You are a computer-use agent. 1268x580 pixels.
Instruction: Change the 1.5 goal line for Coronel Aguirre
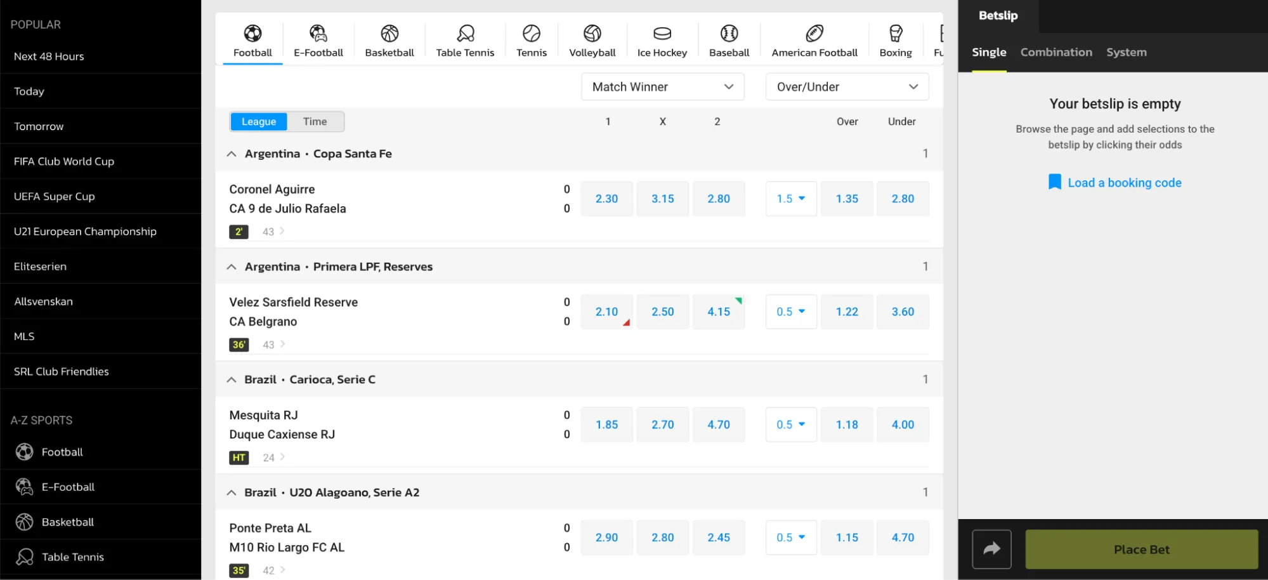coord(790,199)
